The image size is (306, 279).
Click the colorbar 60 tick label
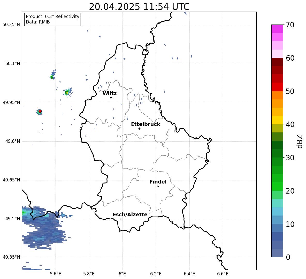pos(290,58)
